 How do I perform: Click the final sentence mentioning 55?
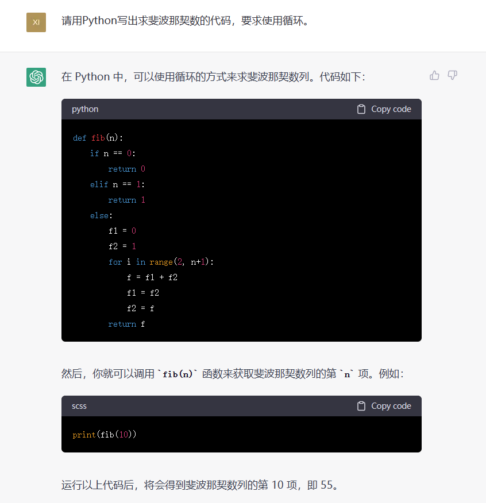pyautogui.click(x=200, y=485)
